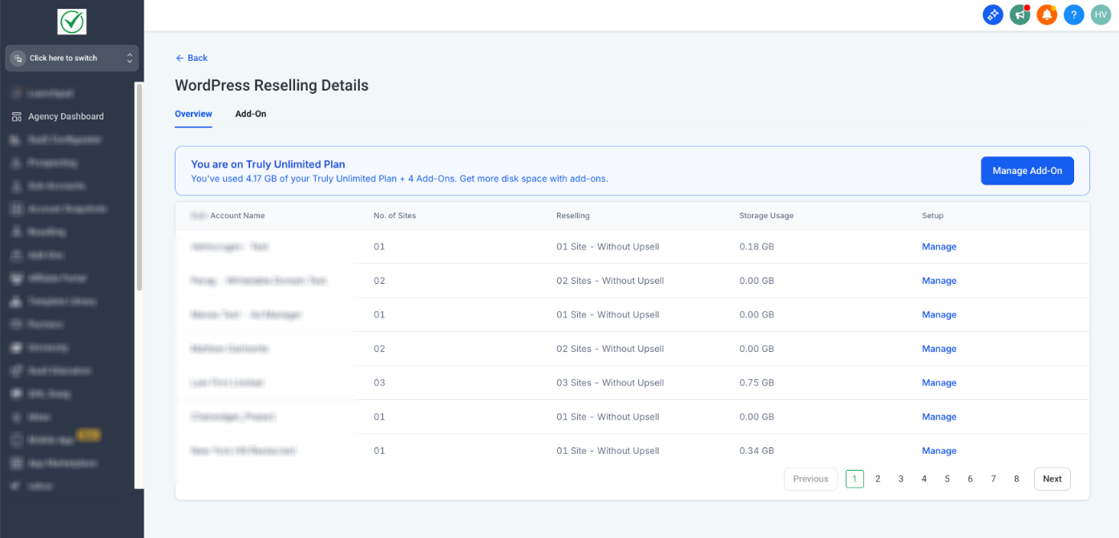Click the WordPress Reselling Details title
The height and width of the screenshot is (538, 1119).
272,85
